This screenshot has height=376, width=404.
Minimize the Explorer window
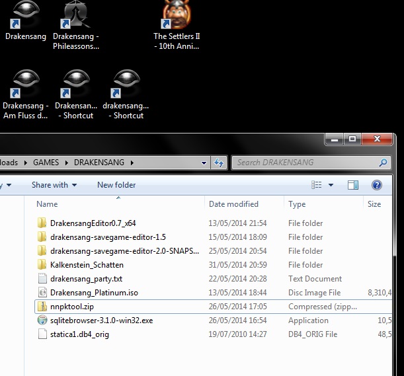[335, 139]
